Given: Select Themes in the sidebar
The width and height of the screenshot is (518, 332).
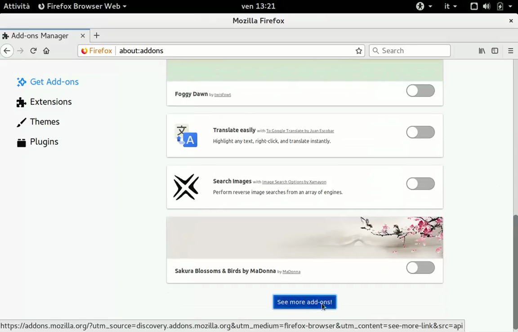Looking at the screenshot, I should [x=45, y=122].
